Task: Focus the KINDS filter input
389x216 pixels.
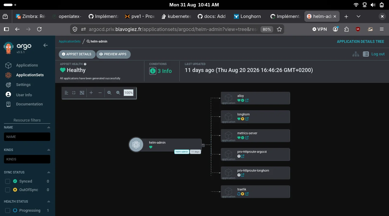Action: click(27, 159)
